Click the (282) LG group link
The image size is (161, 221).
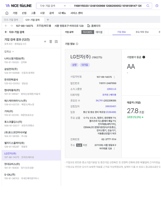point(111,89)
